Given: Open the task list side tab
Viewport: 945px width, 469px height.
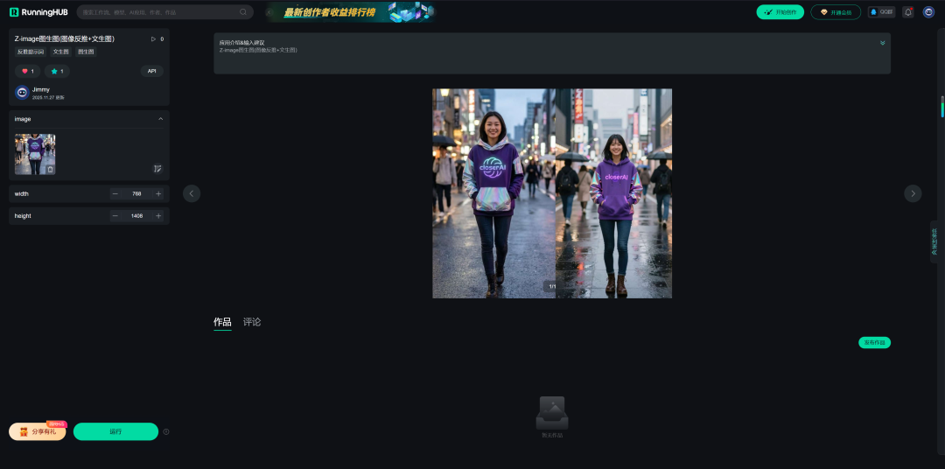Looking at the screenshot, I should point(934,241).
